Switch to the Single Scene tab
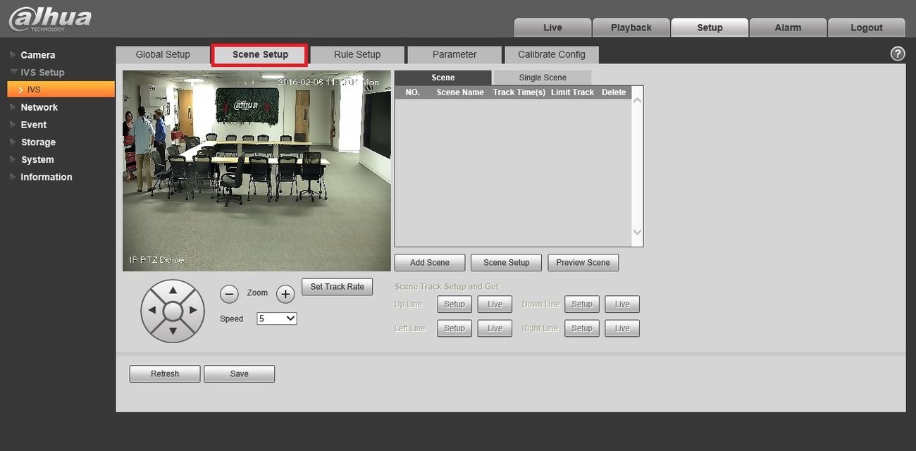Viewport: 916px width, 451px height. (543, 78)
